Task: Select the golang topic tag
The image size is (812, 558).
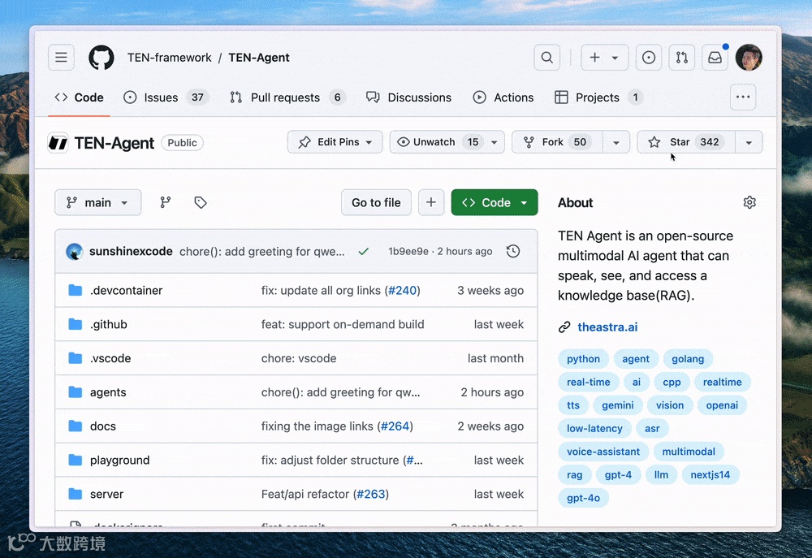Action: coord(688,358)
